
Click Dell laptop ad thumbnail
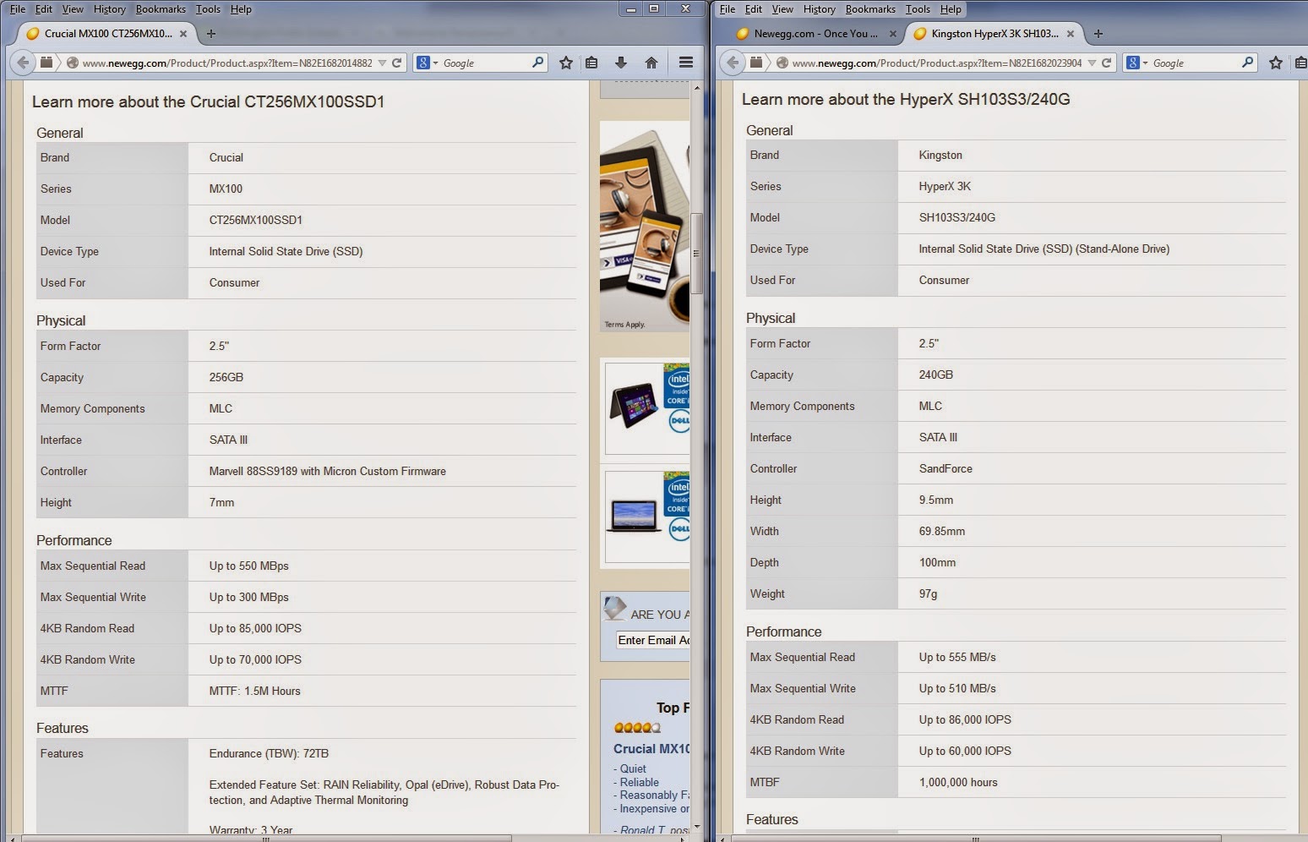[x=647, y=517]
